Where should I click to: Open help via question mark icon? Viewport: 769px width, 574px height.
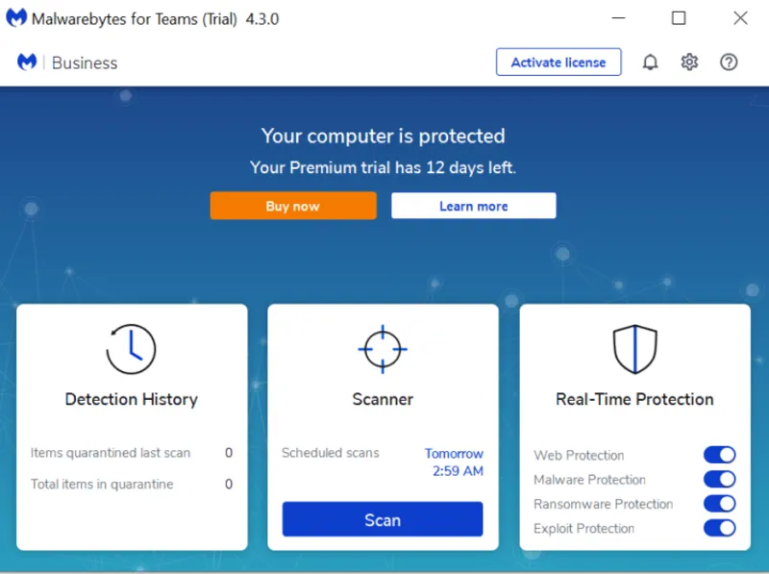(729, 62)
